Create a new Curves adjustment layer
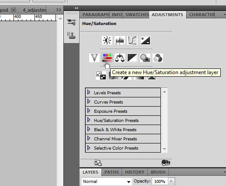The image size is (226, 186). pyautogui.click(x=132, y=40)
